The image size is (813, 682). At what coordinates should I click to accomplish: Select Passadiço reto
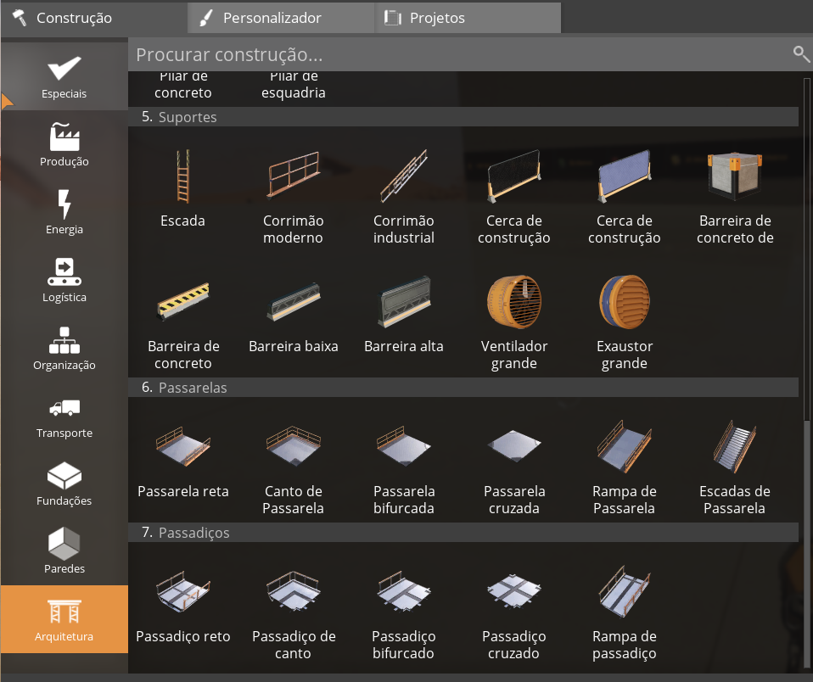click(183, 607)
